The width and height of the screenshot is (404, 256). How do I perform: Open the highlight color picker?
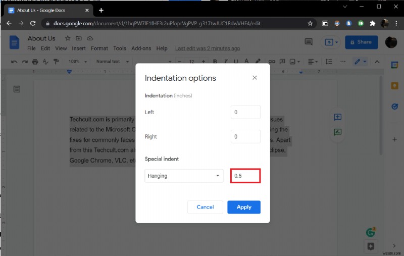tap(258, 61)
